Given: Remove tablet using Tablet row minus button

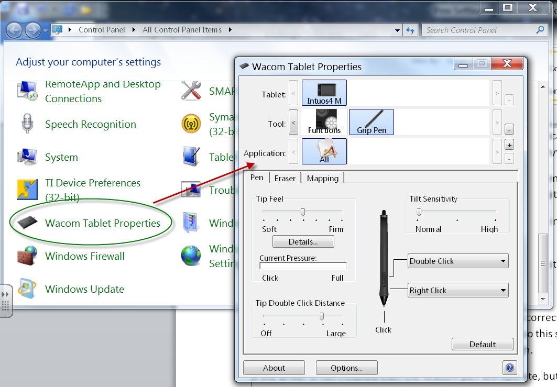Looking at the screenshot, I should pyautogui.click(x=509, y=100).
